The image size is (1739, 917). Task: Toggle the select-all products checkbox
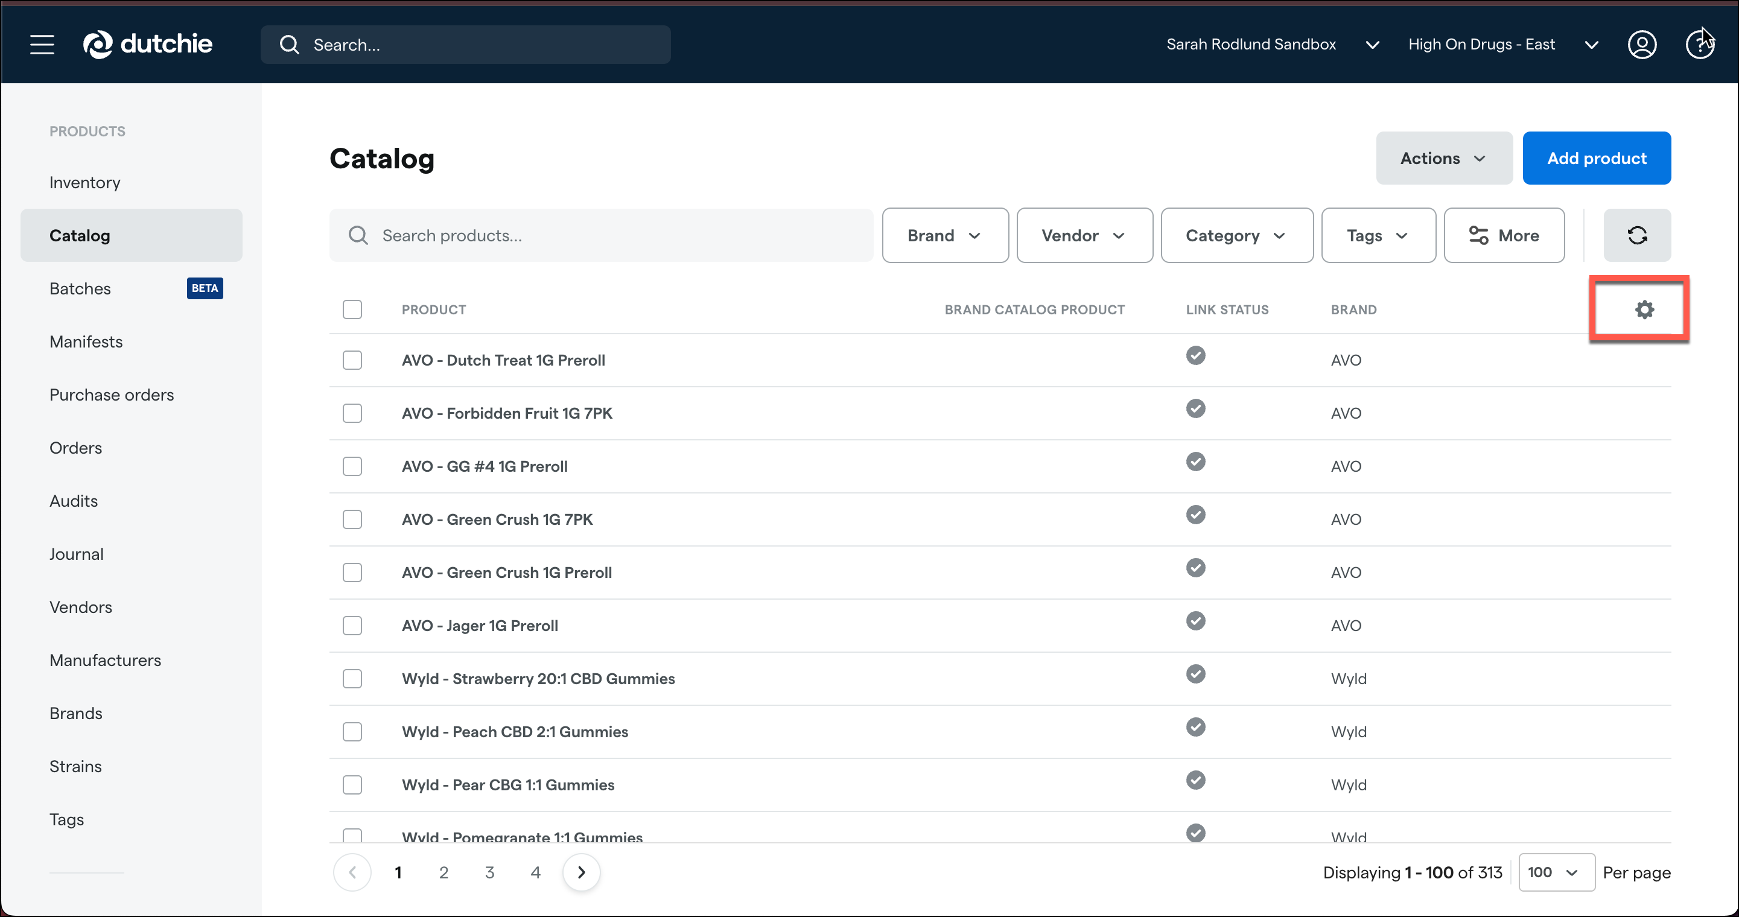[x=352, y=309]
